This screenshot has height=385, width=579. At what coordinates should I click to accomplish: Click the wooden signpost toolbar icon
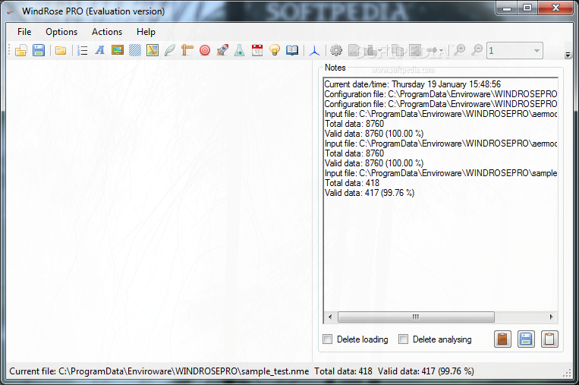(187, 50)
